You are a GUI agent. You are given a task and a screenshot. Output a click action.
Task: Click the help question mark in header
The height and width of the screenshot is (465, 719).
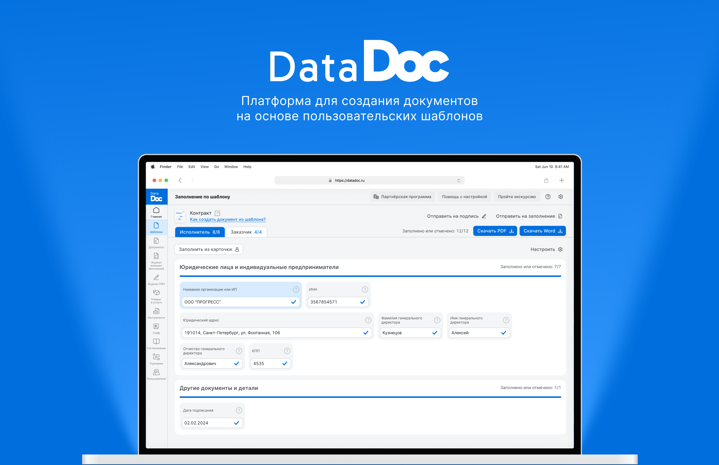(x=548, y=197)
